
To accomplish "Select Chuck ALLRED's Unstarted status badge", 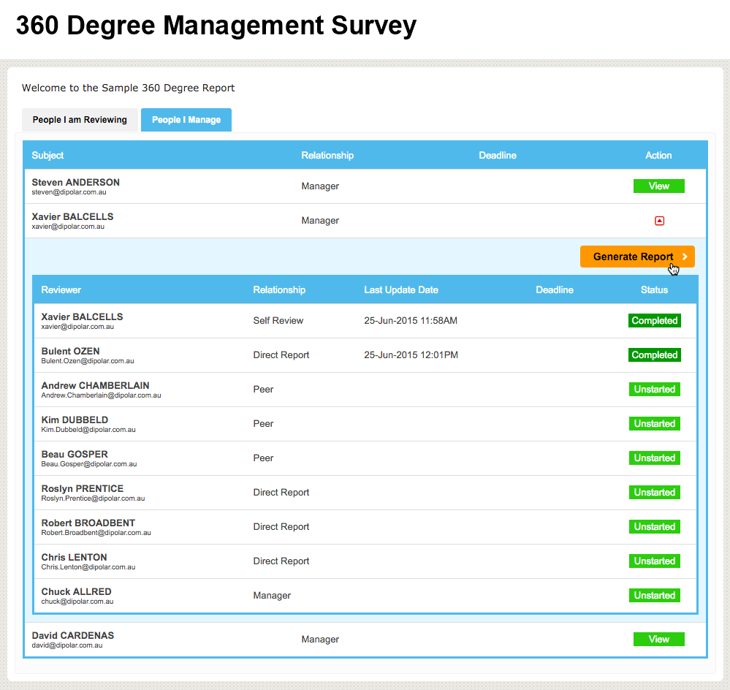I will tap(654, 595).
